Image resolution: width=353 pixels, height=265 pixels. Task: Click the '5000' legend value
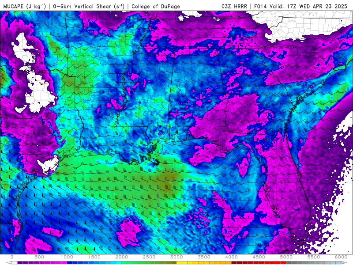coord(286,257)
